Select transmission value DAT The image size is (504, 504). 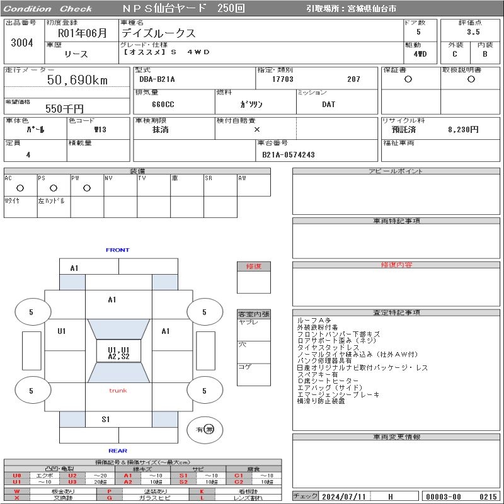pos(328,105)
